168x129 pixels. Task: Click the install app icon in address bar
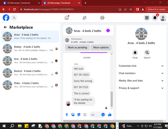click(120, 9)
